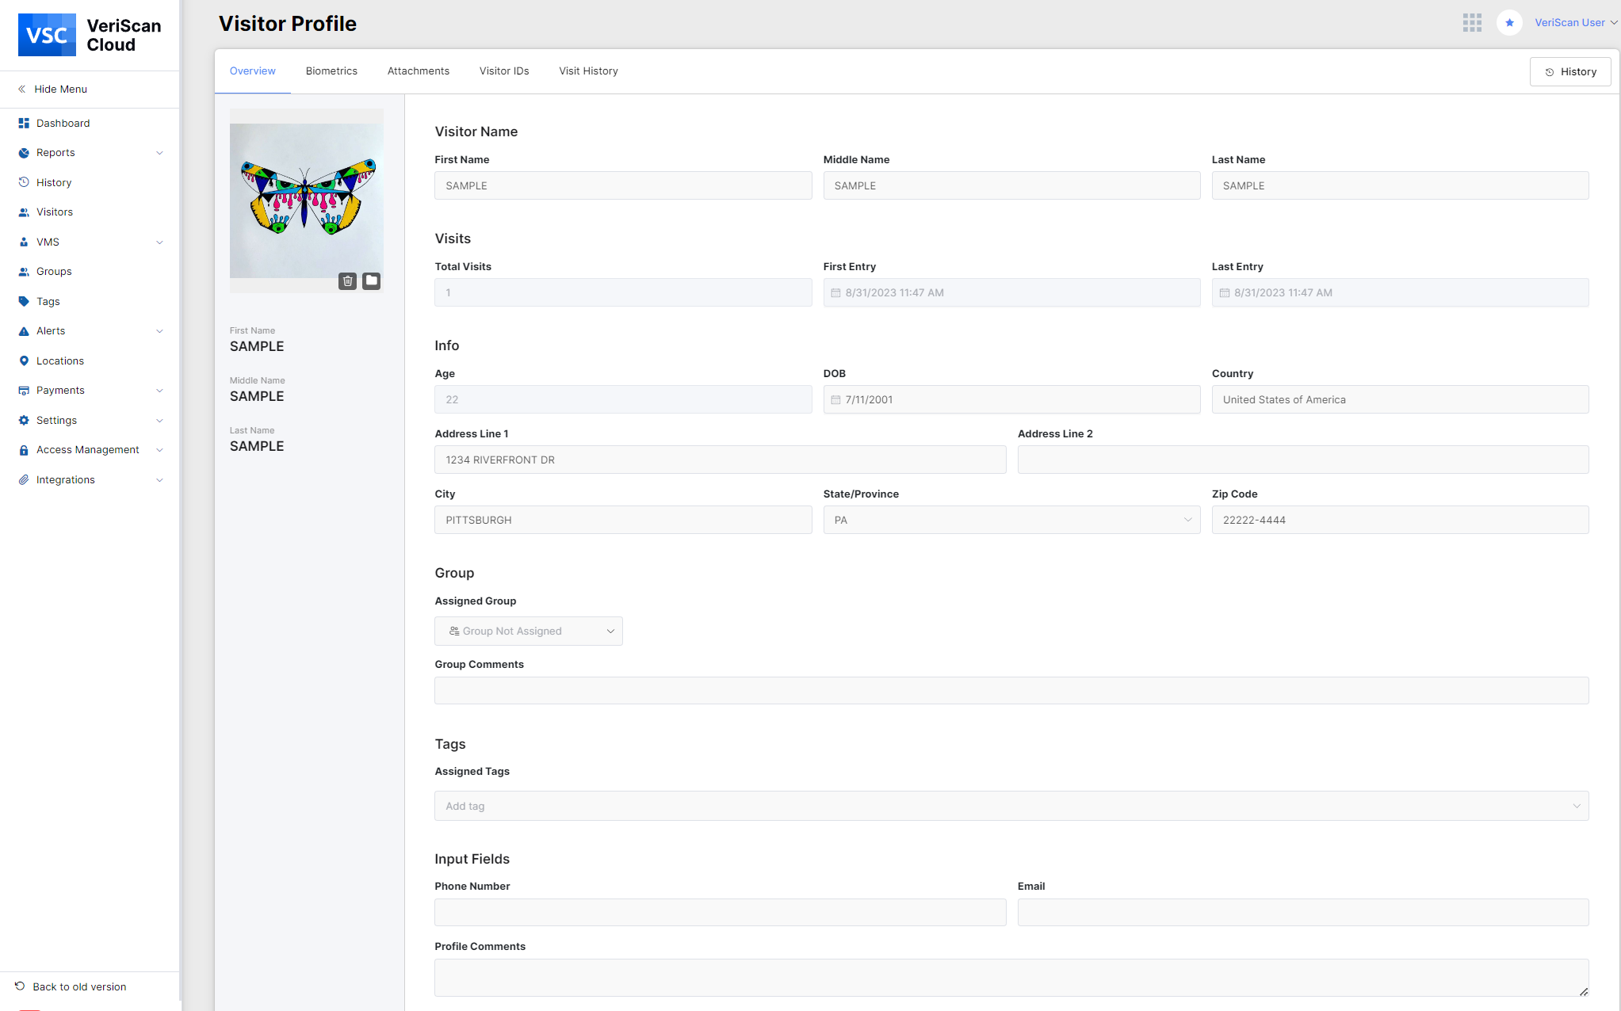Click the Dashboard grid icon in sidebar
1621x1011 pixels.
click(24, 123)
